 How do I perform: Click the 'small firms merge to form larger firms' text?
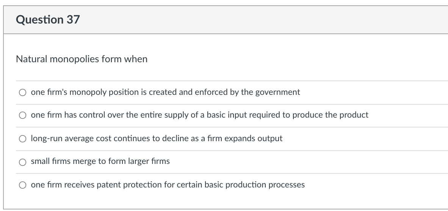tap(100, 161)
